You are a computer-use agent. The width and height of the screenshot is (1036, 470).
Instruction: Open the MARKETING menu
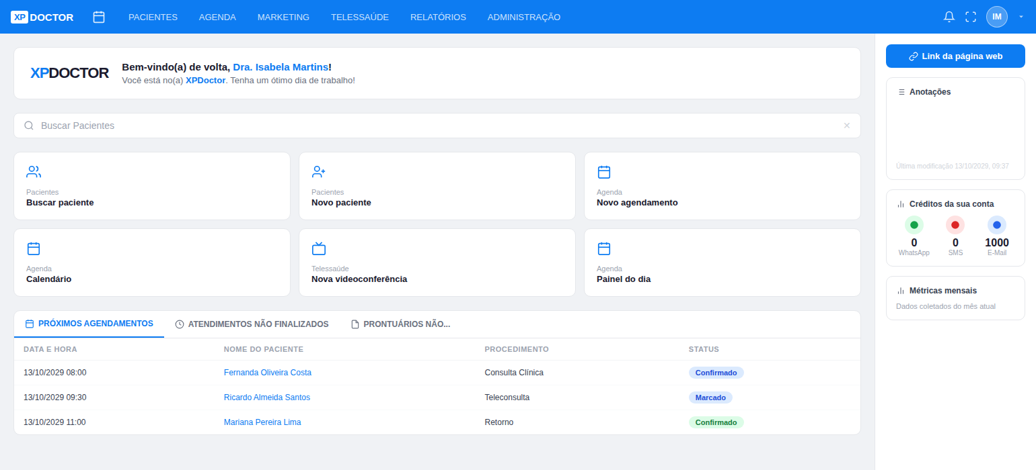(x=283, y=17)
